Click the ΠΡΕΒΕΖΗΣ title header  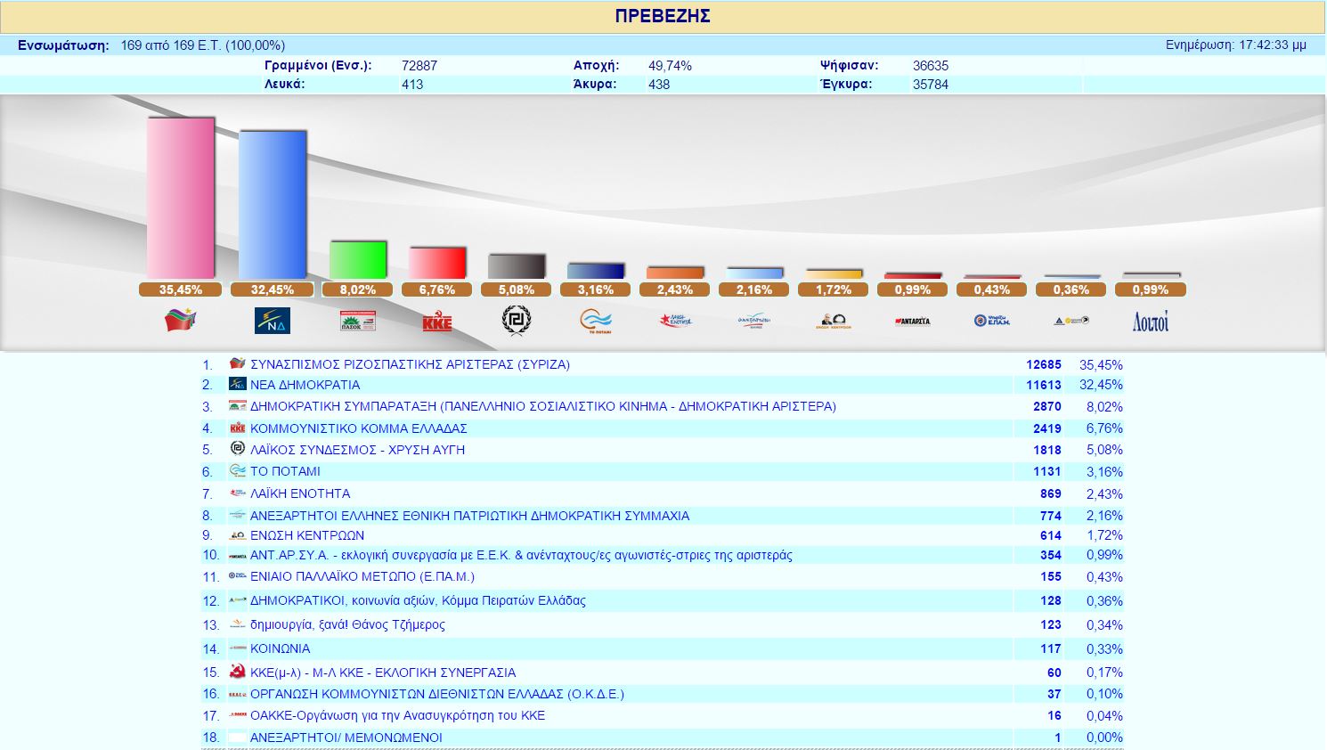[x=663, y=16]
